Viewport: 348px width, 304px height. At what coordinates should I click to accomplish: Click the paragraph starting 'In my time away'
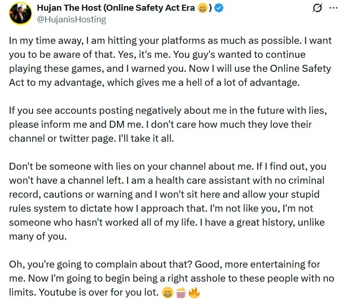point(171,62)
